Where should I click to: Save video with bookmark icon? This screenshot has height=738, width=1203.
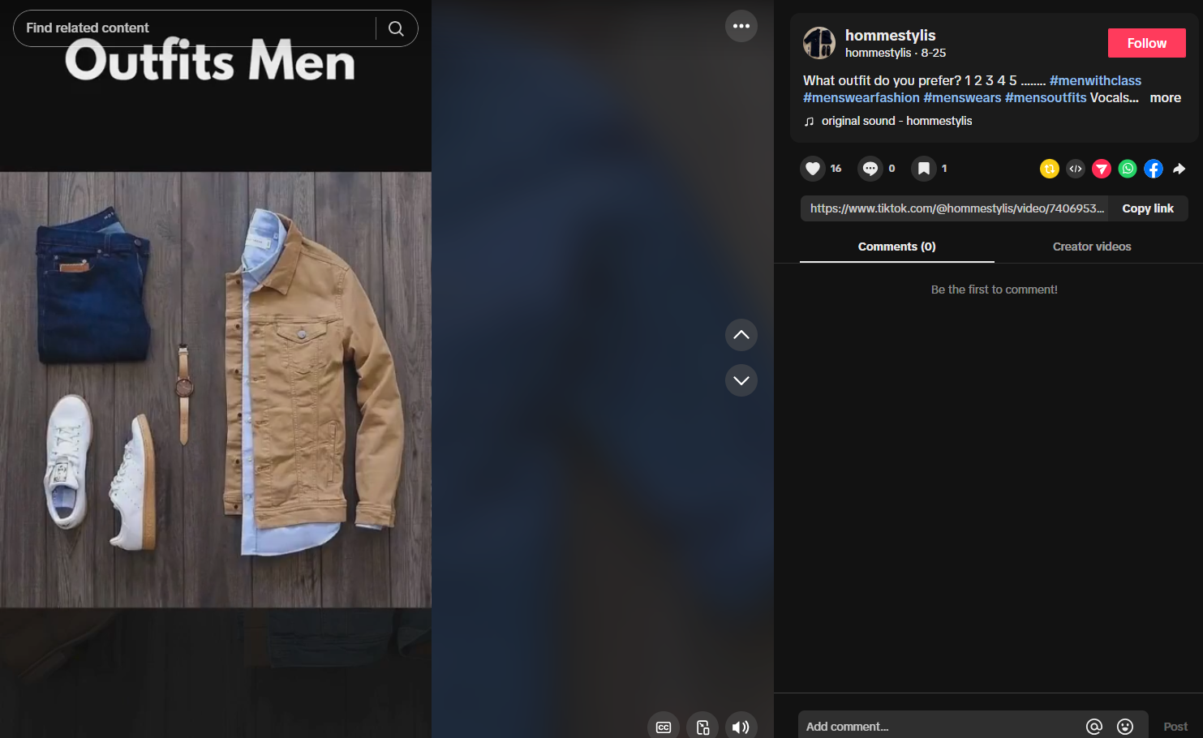924,169
